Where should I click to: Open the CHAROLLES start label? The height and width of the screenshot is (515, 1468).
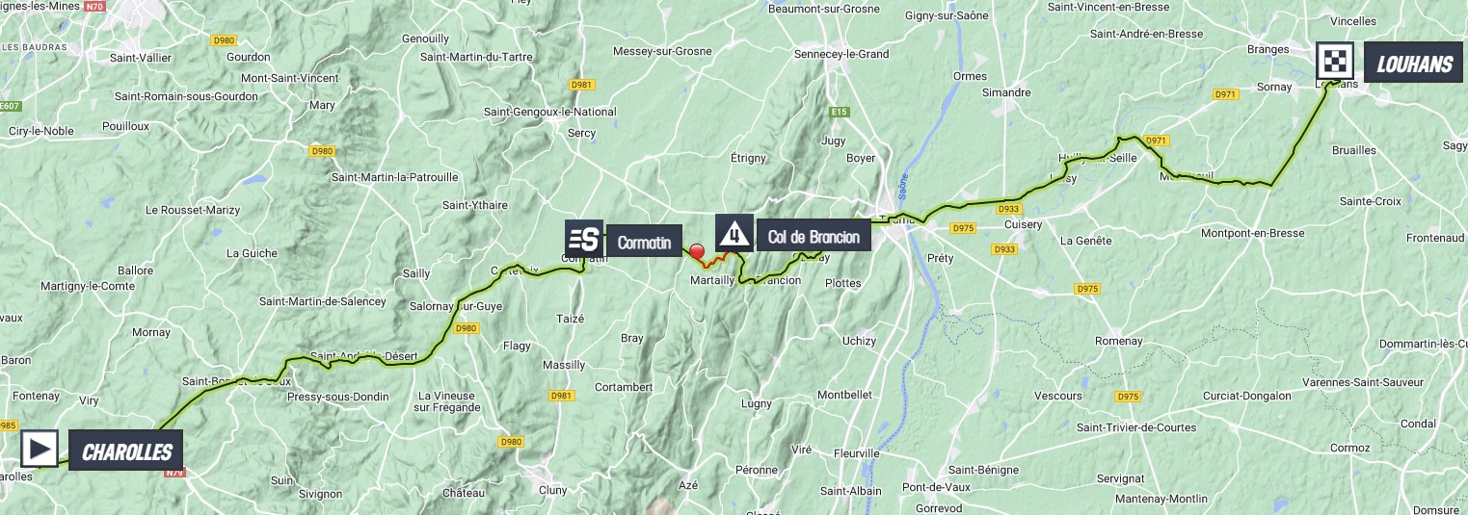pos(126,451)
